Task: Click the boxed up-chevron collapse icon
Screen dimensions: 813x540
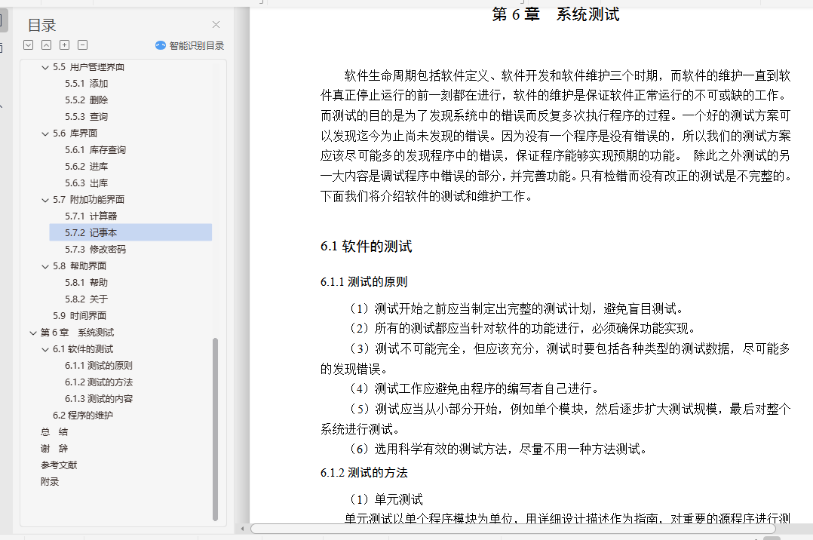Action: pos(47,45)
